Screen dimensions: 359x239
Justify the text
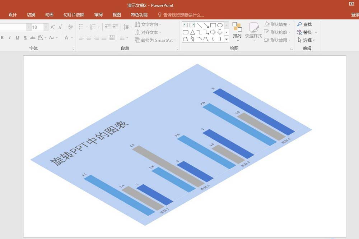coord(104,38)
